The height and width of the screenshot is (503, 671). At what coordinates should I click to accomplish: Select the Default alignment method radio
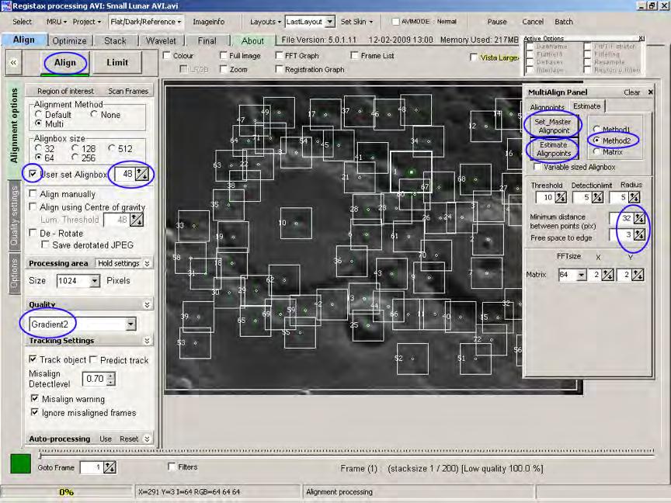39,114
